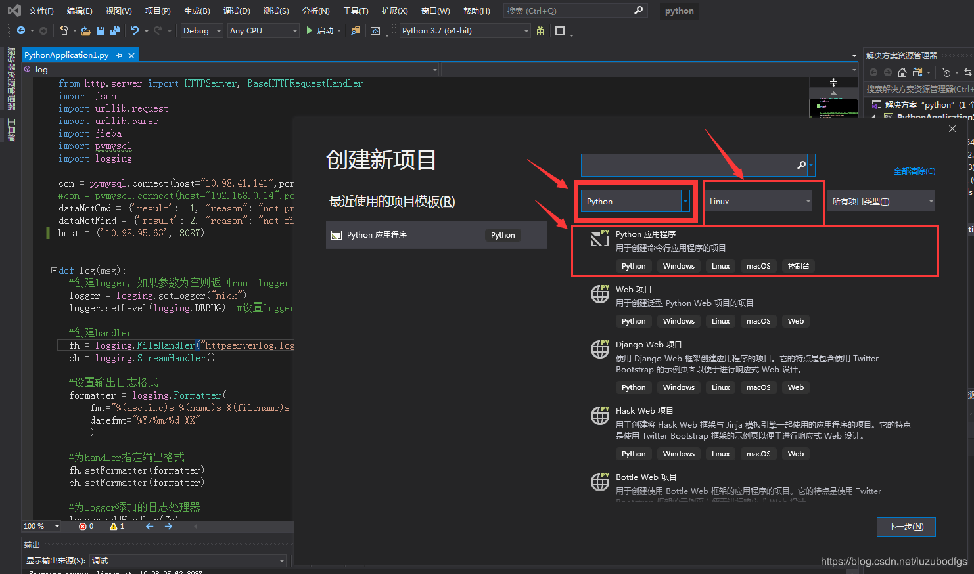Switch to the PythonApplication1.py tab

coord(66,55)
